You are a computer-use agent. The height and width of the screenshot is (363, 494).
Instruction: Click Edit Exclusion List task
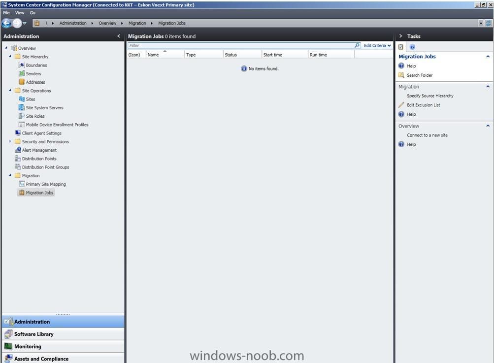click(x=424, y=105)
